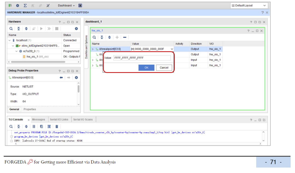Viewport: 295px width, 173px height.
Task: Click the Sigma icon in top toolbar
Action: [x=25, y=5]
